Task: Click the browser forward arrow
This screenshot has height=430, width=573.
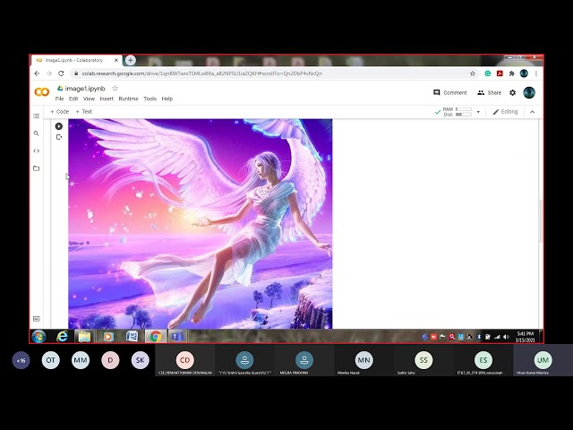Action: 49,73
